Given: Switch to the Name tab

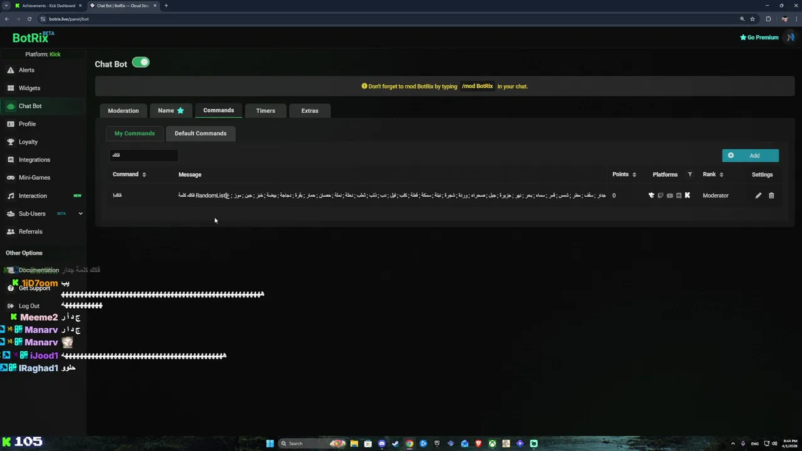Looking at the screenshot, I should point(170,111).
